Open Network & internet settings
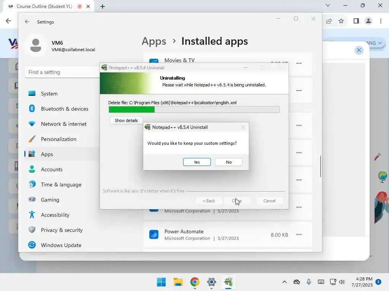This screenshot has height=291, width=389. pos(62,124)
